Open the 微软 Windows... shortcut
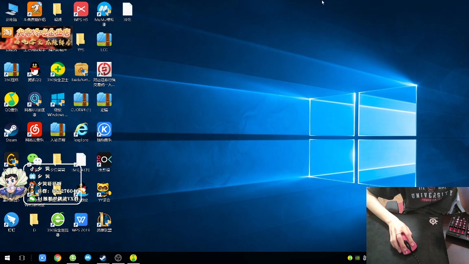Image resolution: width=469 pixels, height=264 pixels. (x=58, y=104)
